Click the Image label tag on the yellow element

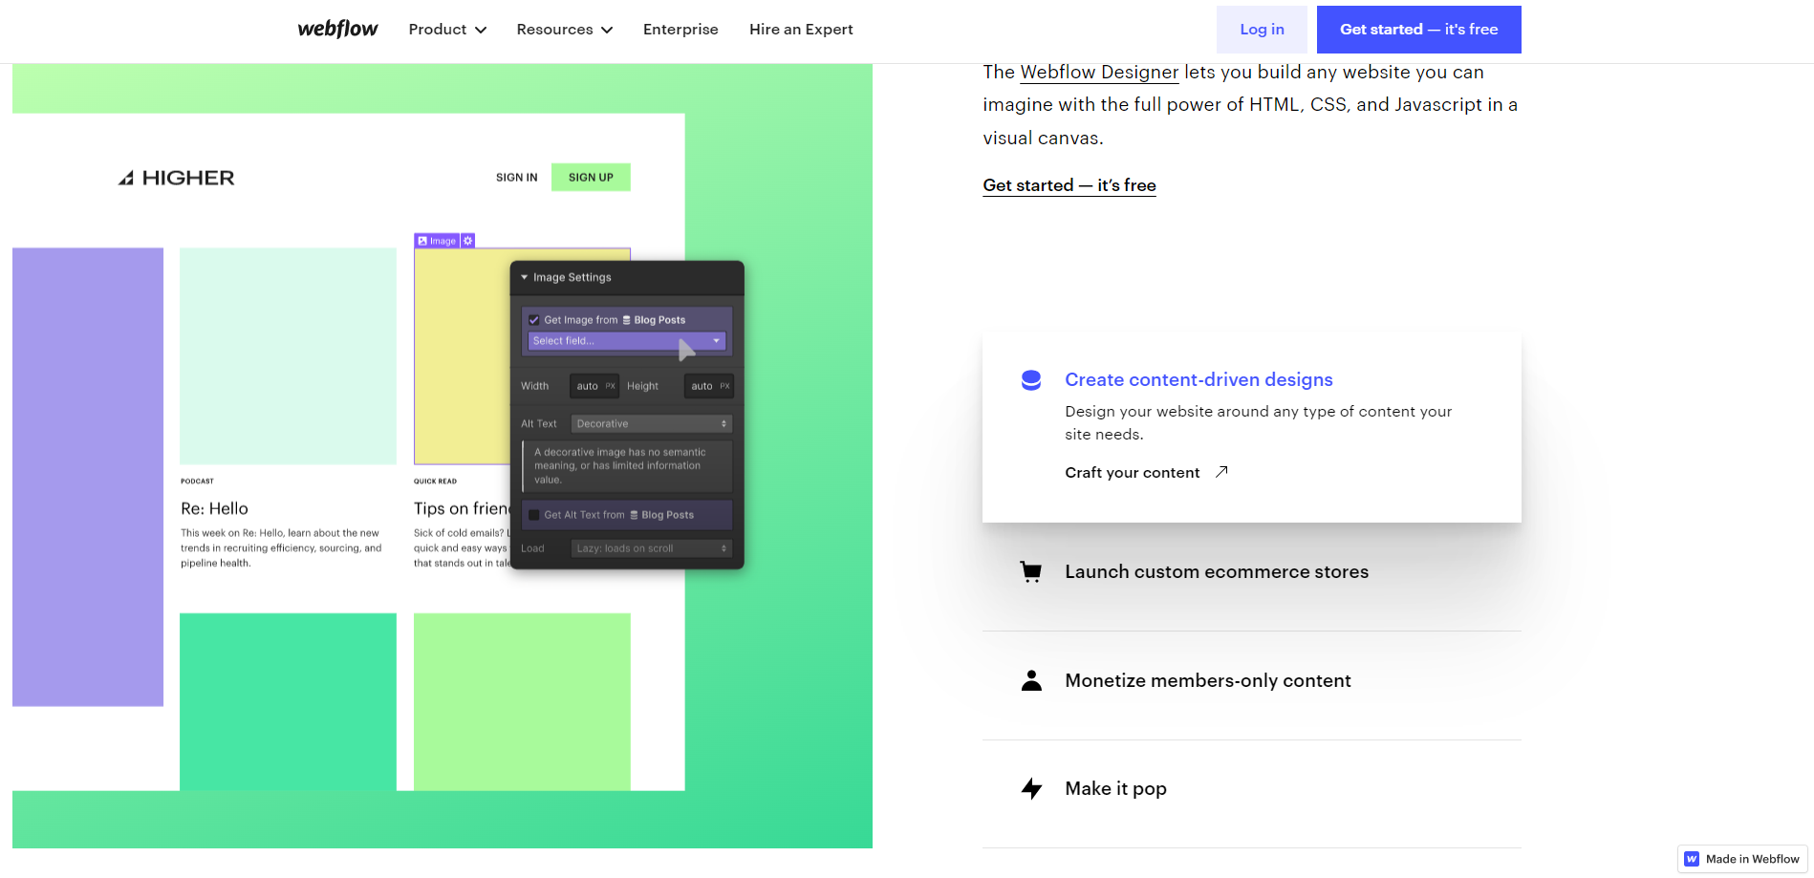click(x=437, y=241)
